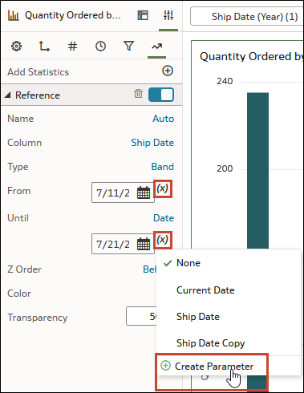The height and width of the screenshot is (393, 304).
Task: Open the Values hash tab icon
Action: tap(72, 47)
